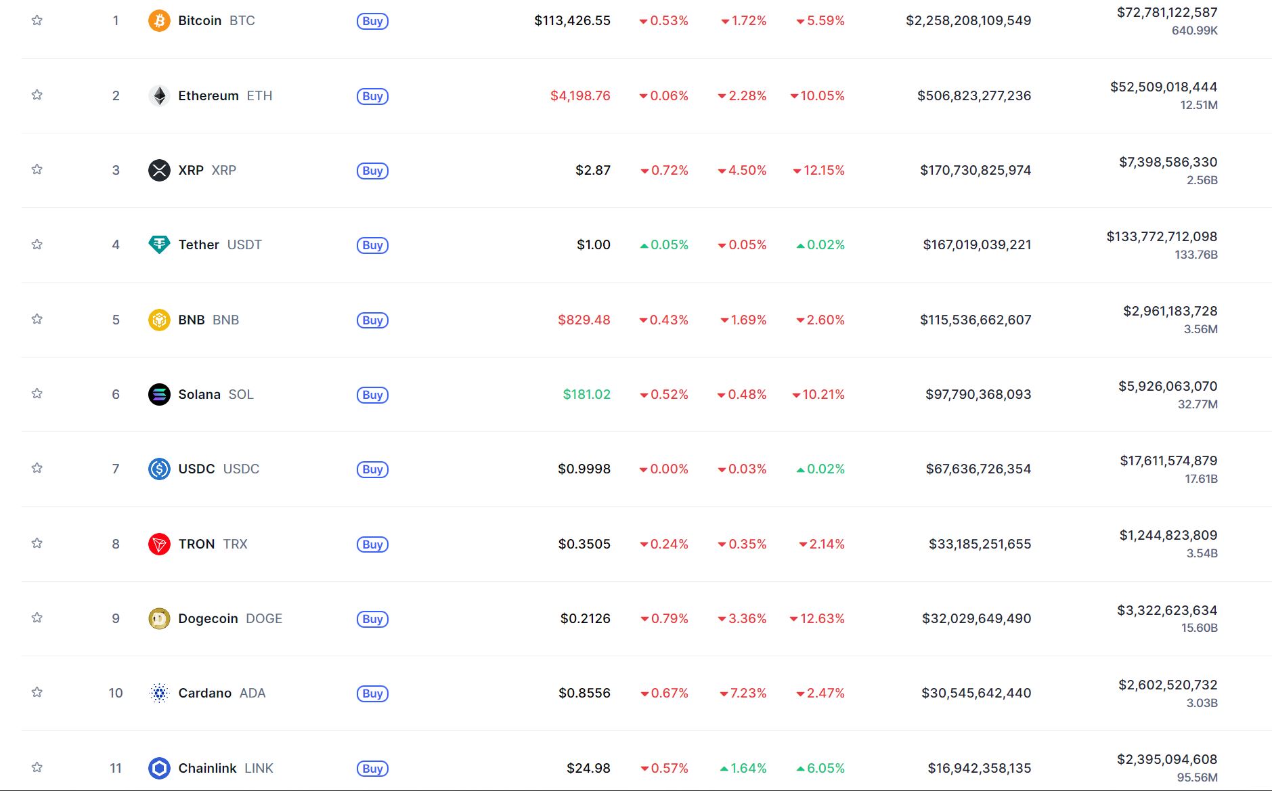Toggle the watchlist star for XRP

(x=37, y=169)
